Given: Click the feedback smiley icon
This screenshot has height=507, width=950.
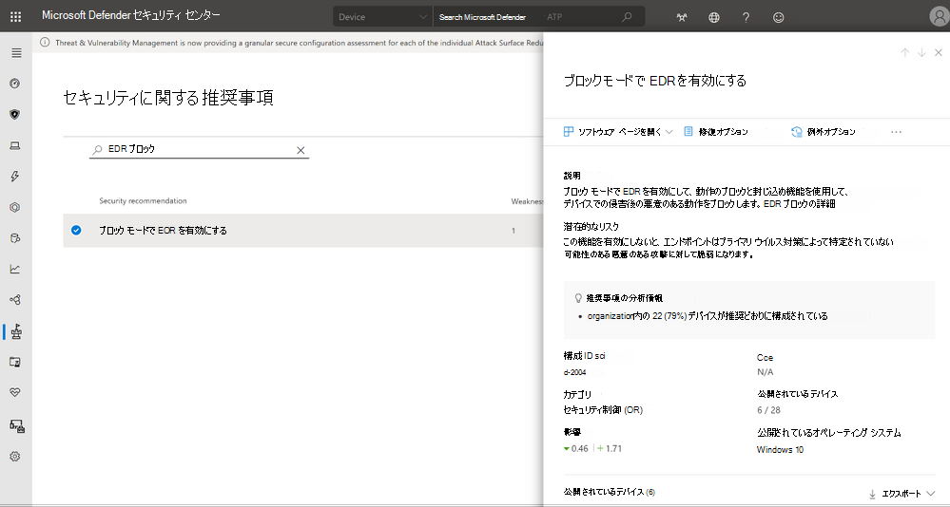Looking at the screenshot, I should [x=779, y=17].
